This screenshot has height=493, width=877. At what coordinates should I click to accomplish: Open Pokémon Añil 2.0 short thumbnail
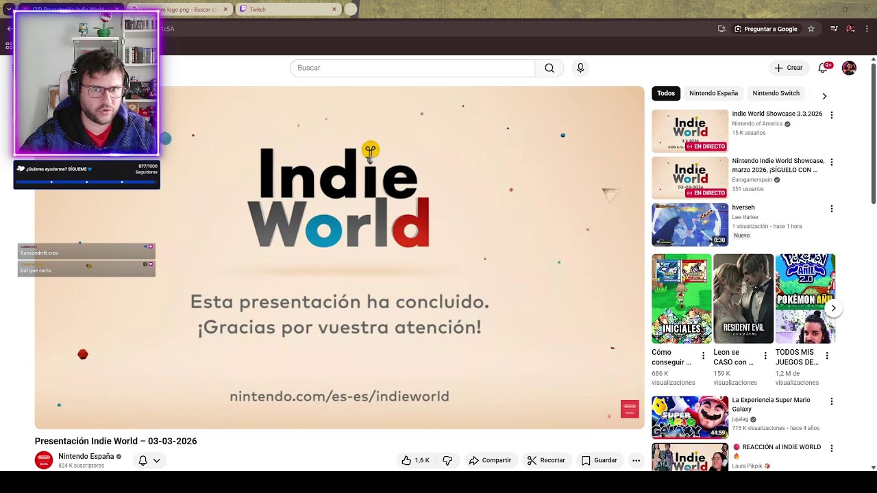(x=805, y=299)
